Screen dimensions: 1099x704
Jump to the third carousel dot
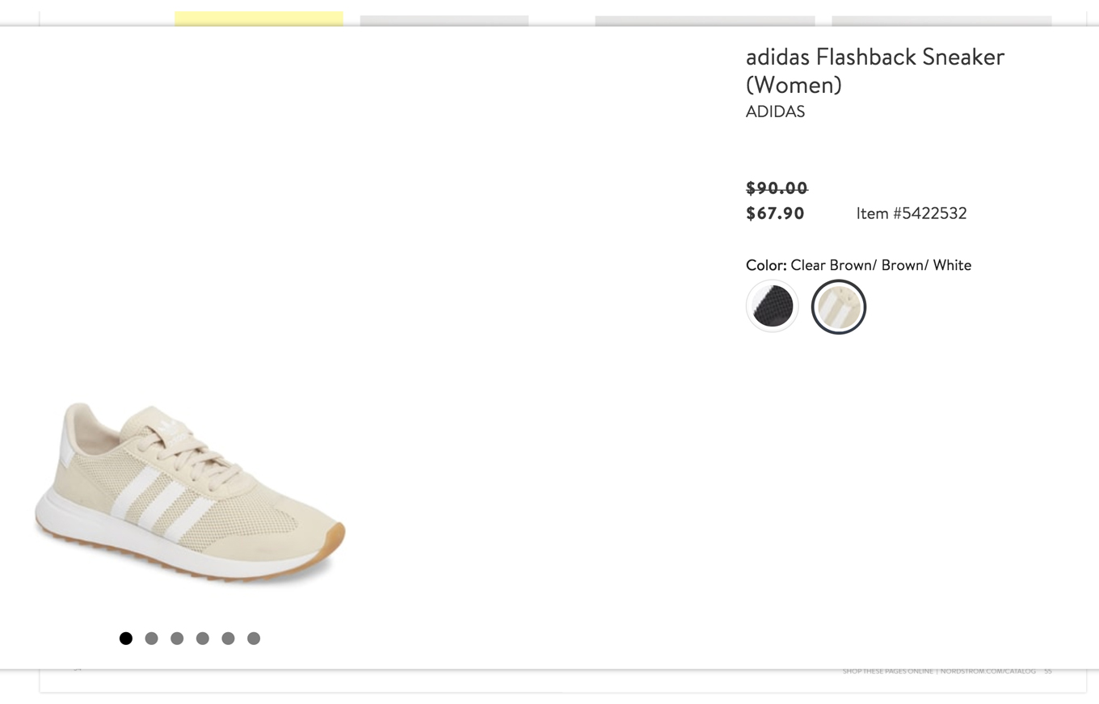click(177, 638)
